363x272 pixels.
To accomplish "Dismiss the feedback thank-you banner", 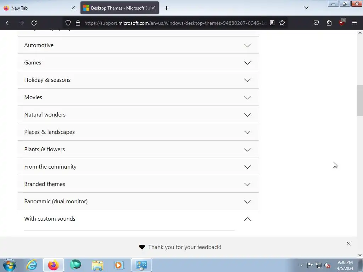I will pyautogui.click(x=349, y=244).
